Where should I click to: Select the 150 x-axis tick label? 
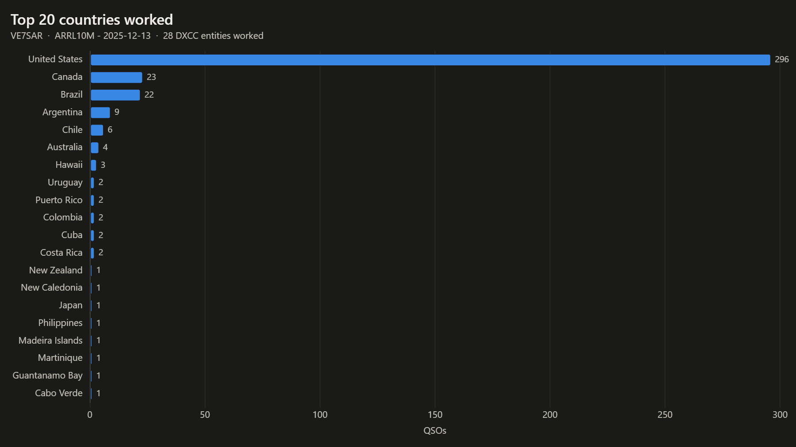[x=435, y=415]
